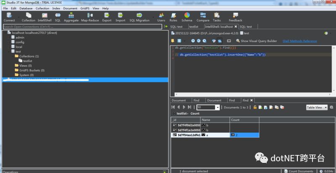Click the delete document icon with red X
Image resolution: width=336 pixels, height=173 pixels.
pos(282,107)
